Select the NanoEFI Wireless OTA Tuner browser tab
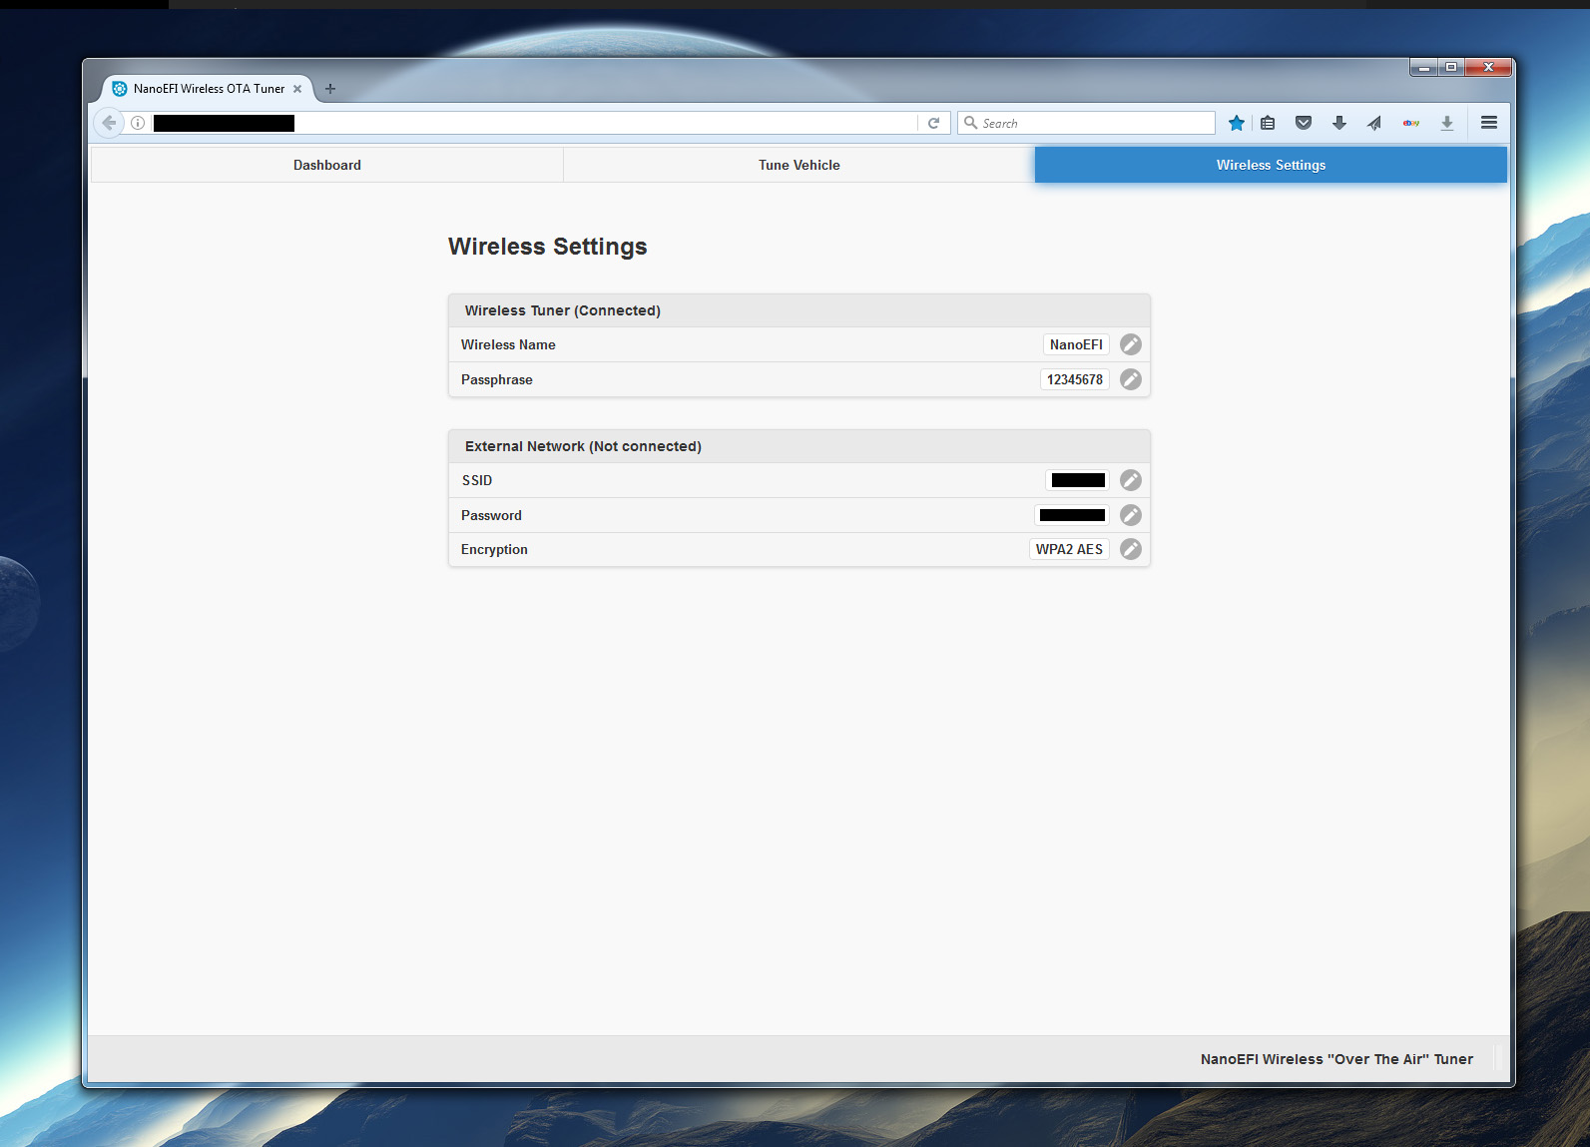This screenshot has height=1147, width=1590. [x=209, y=89]
